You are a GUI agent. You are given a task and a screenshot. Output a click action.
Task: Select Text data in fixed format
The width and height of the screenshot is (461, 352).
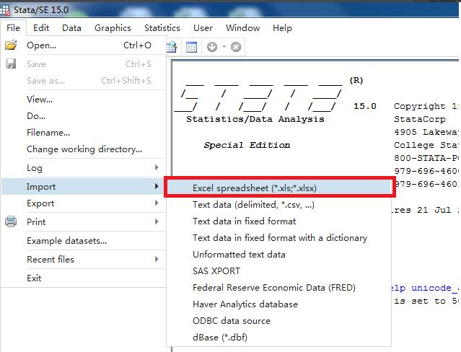pos(278,221)
